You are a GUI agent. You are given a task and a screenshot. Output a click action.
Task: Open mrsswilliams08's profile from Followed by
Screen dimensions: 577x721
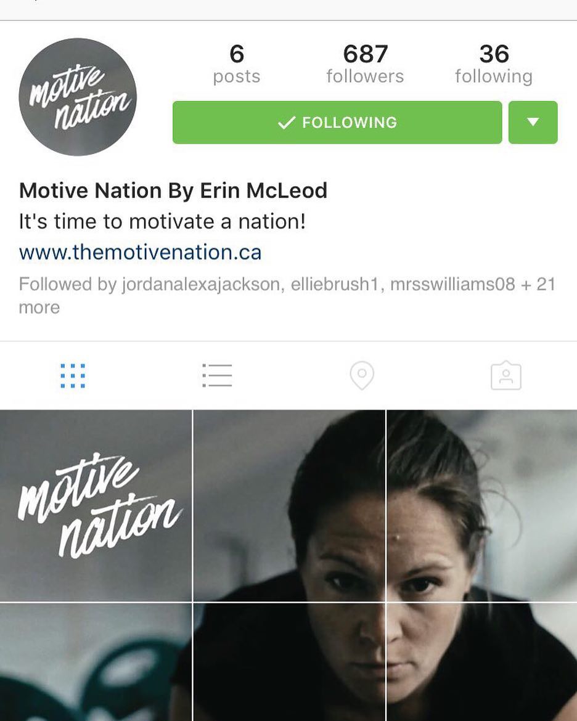tap(452, 284)
